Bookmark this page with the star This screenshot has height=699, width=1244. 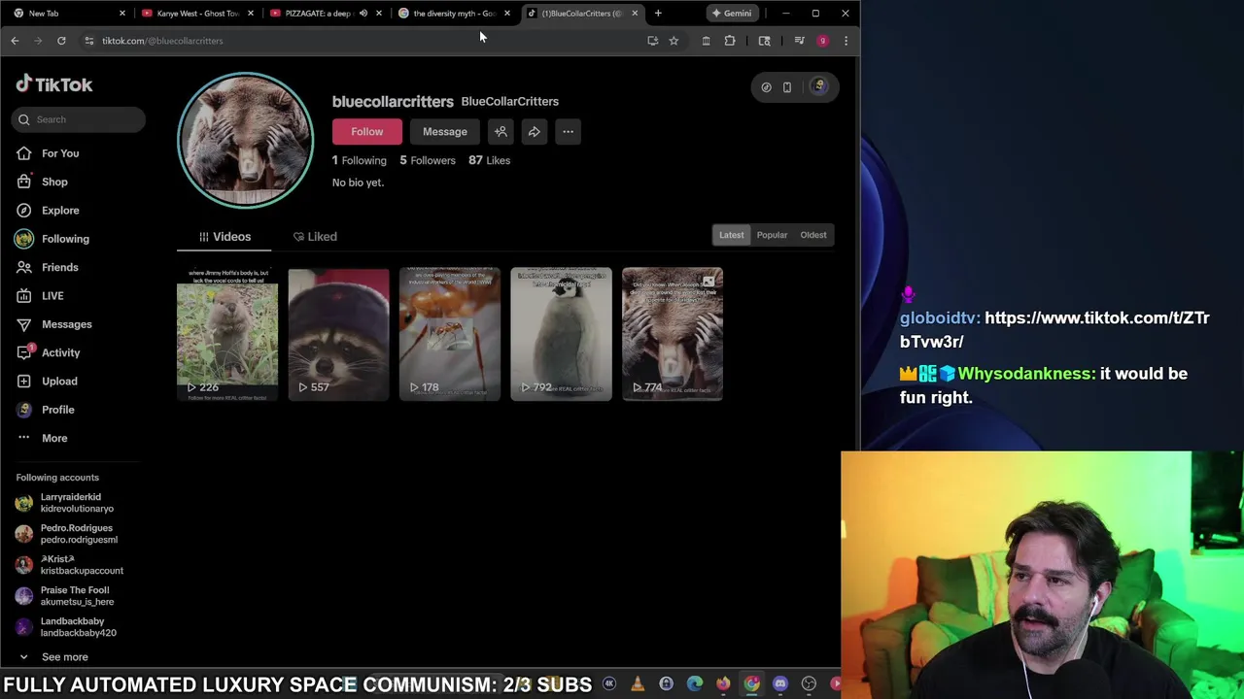coord(674,41)
